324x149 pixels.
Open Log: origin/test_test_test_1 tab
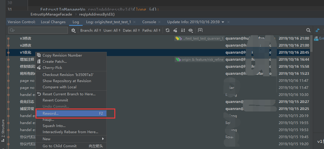click(x=108, y=22)
